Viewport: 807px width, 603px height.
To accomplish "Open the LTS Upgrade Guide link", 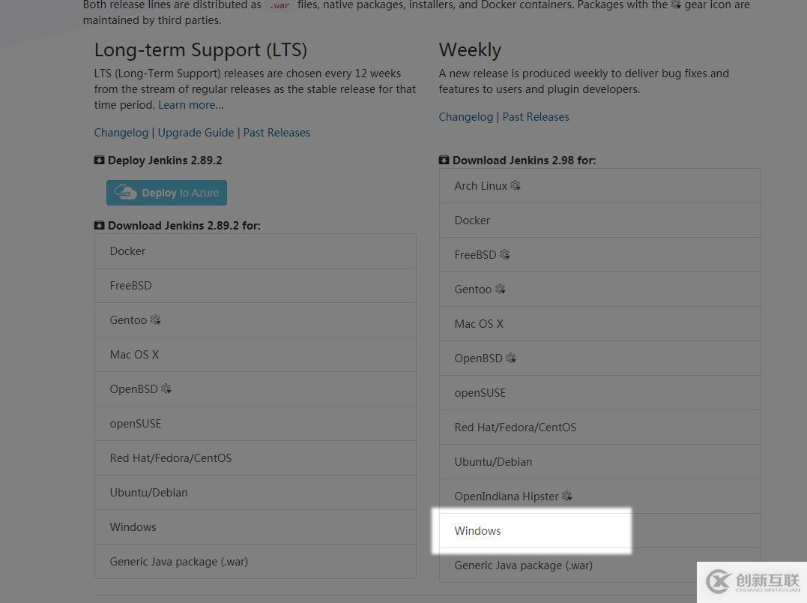I will coord(196,133).
